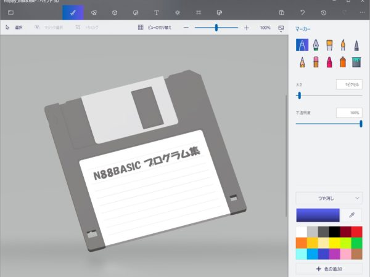Select the Brushes tab in top toolbar

point(73,12)
